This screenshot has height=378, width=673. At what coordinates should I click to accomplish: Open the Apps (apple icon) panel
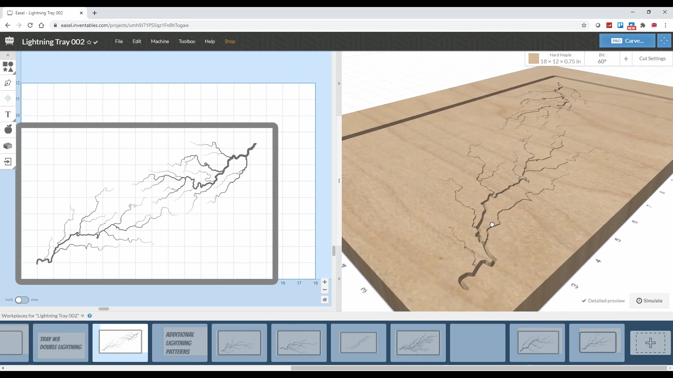point(8,129)
